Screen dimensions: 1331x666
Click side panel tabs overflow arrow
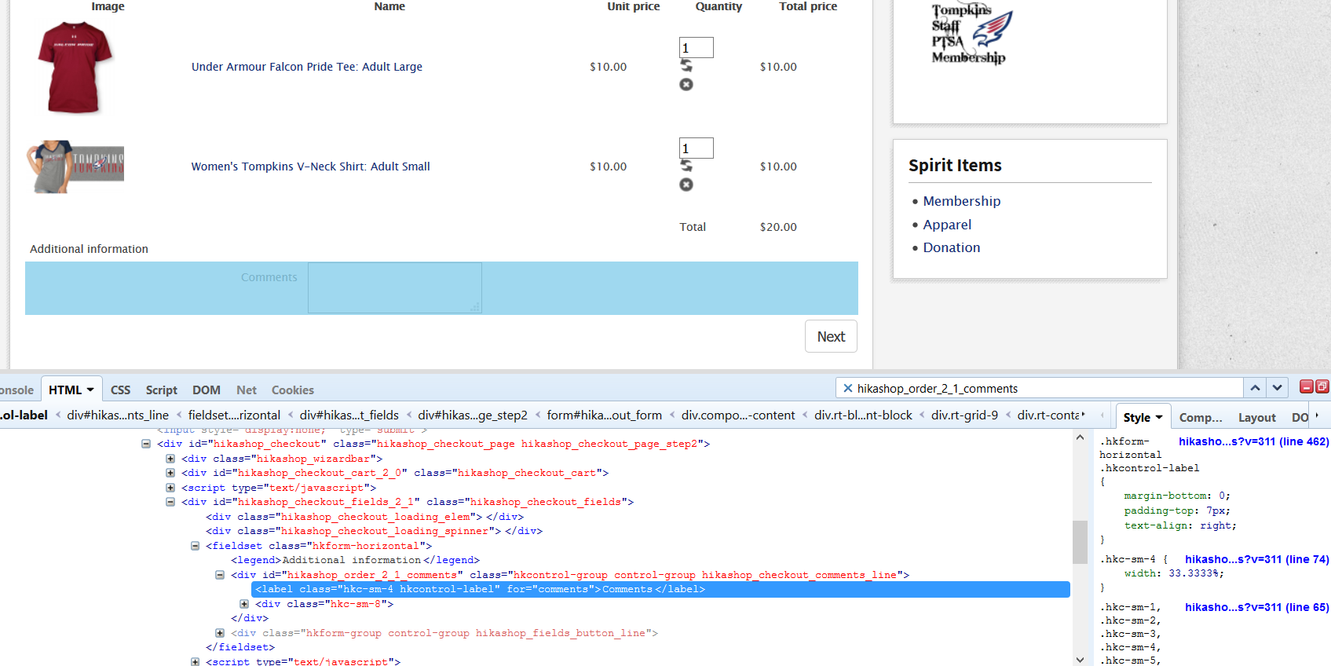1317,415
